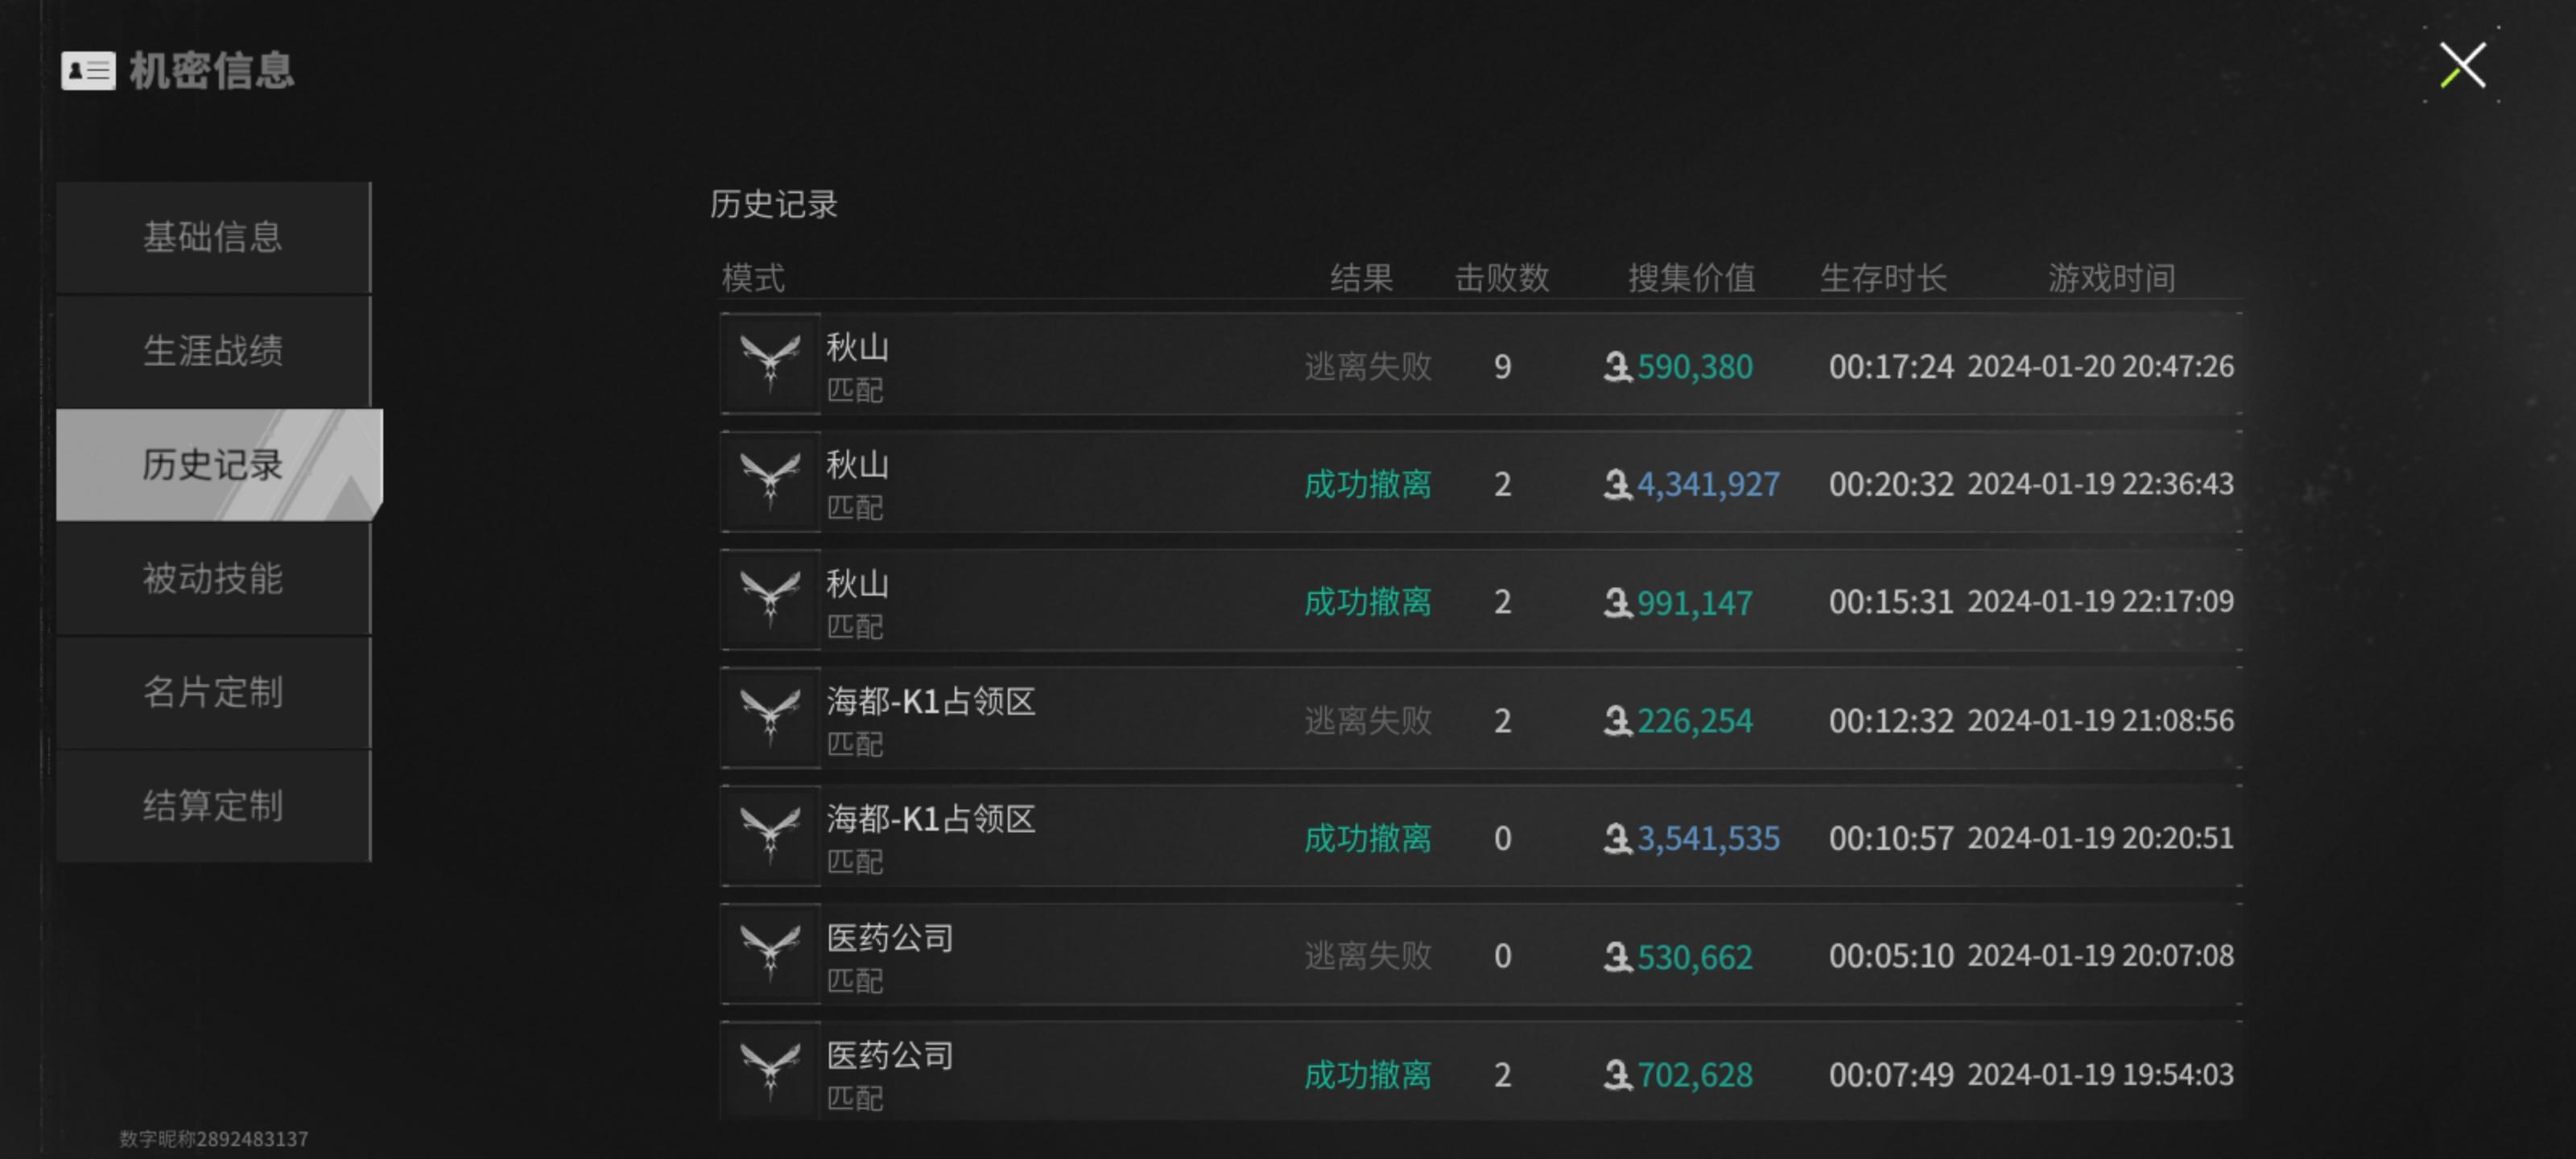Click the 游戏时间 column header
The image size is (2576, 1159).
pos(2111,278)
